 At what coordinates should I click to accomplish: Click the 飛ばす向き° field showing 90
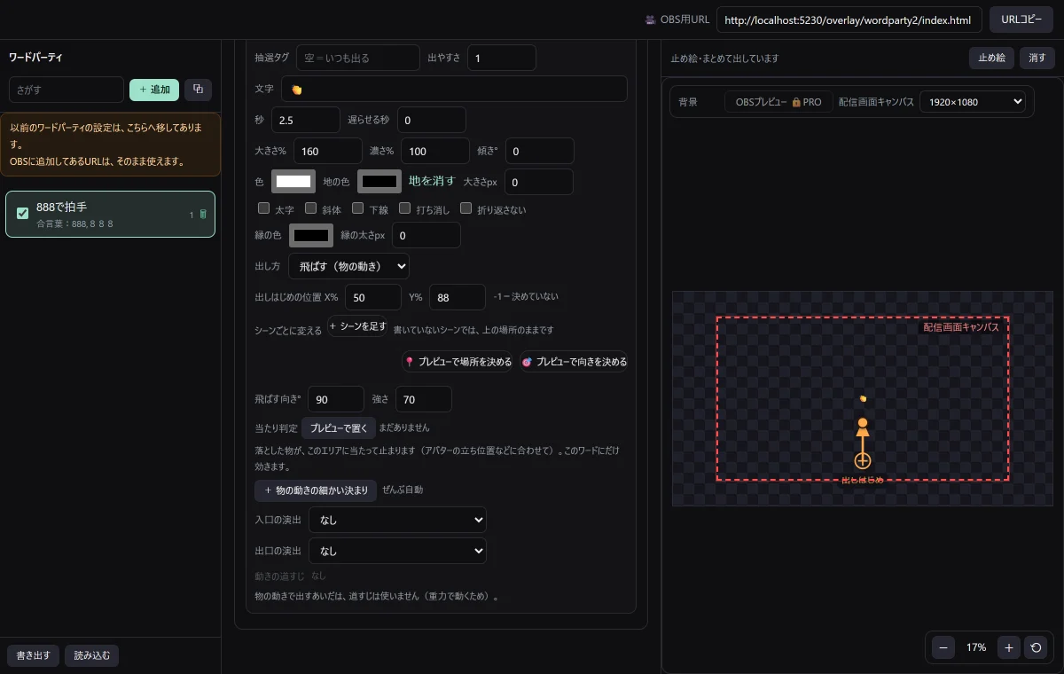[337, 399]
